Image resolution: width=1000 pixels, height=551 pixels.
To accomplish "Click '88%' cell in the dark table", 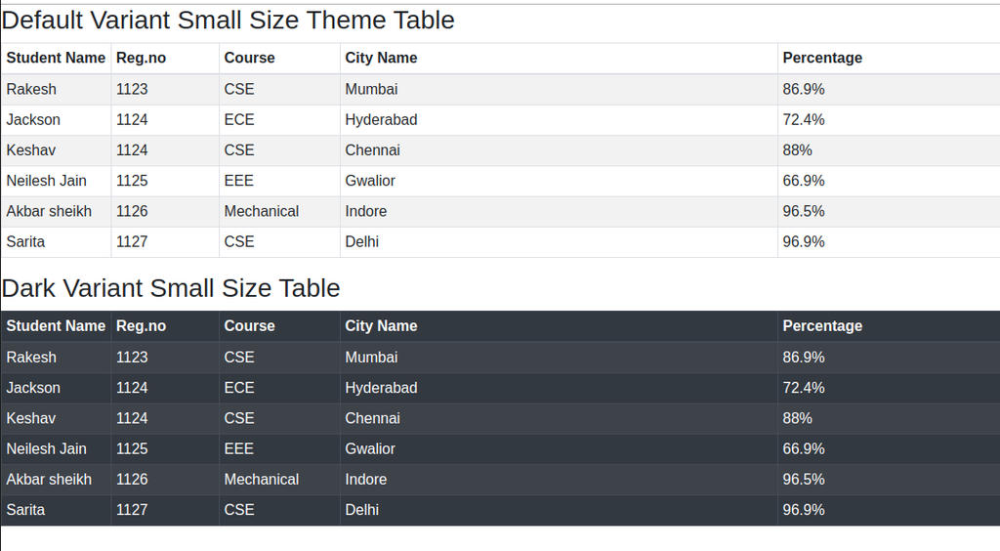I will [797, 418].
